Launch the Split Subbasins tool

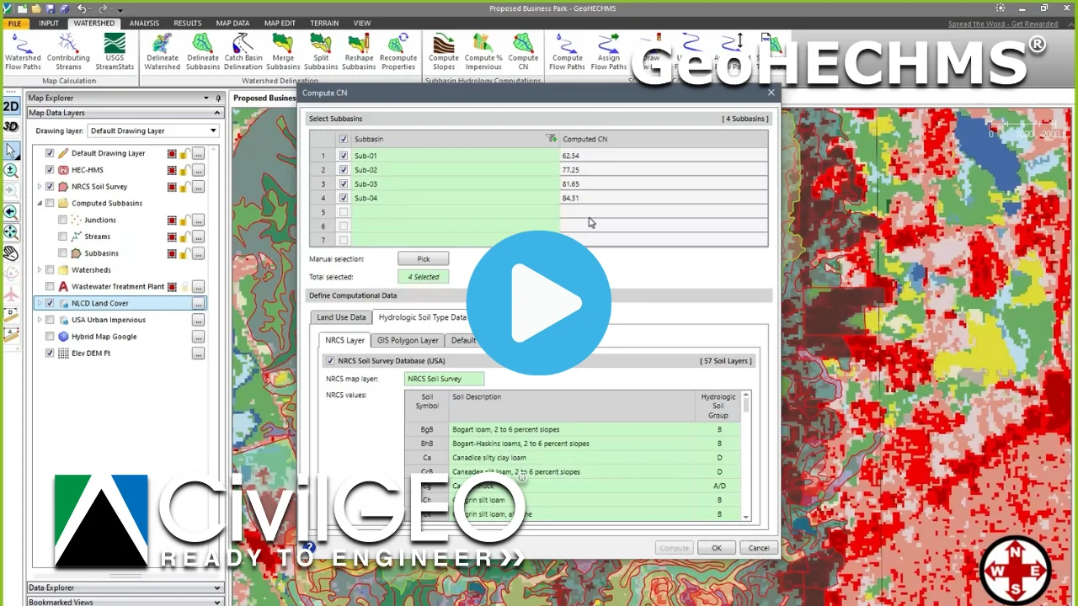321,49
